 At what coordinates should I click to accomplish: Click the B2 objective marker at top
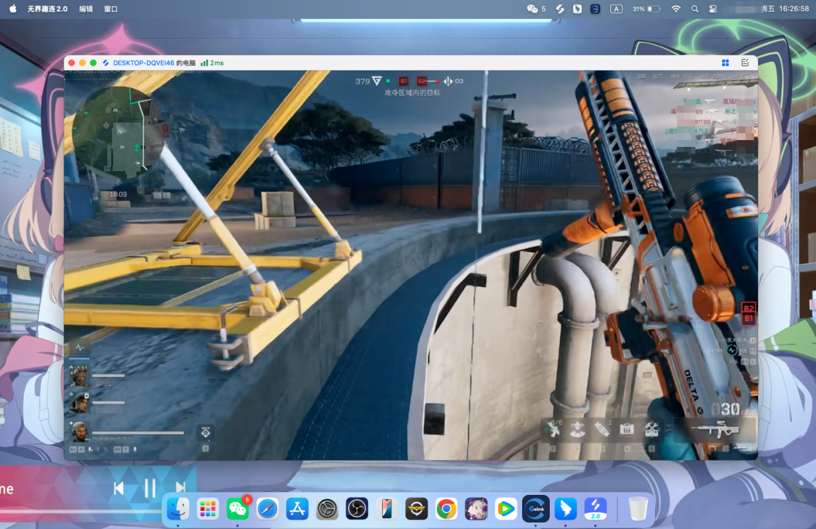[422, 81]
